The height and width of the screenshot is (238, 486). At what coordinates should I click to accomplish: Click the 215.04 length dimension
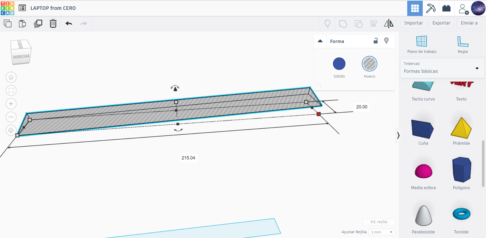188,158
